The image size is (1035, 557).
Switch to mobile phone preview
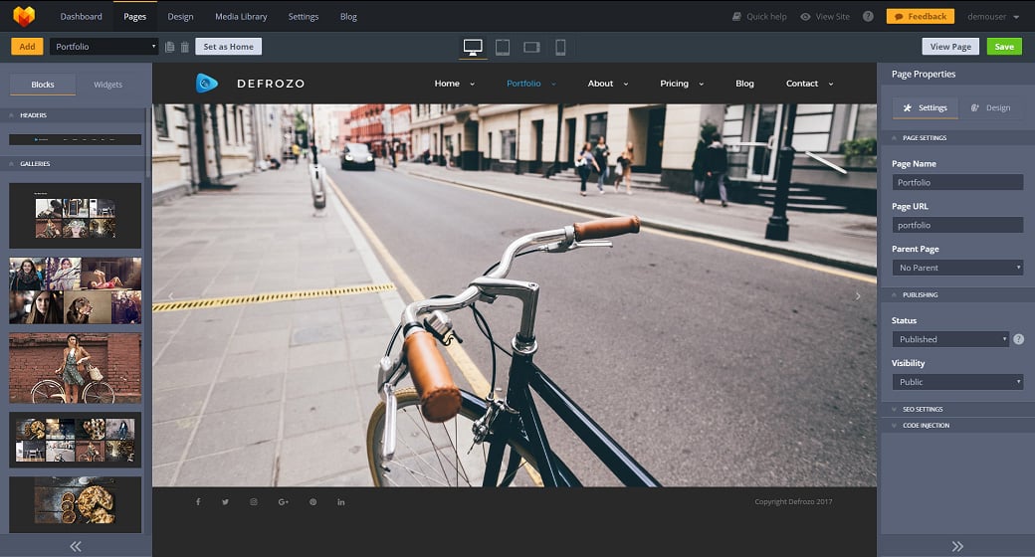point(560,47)
